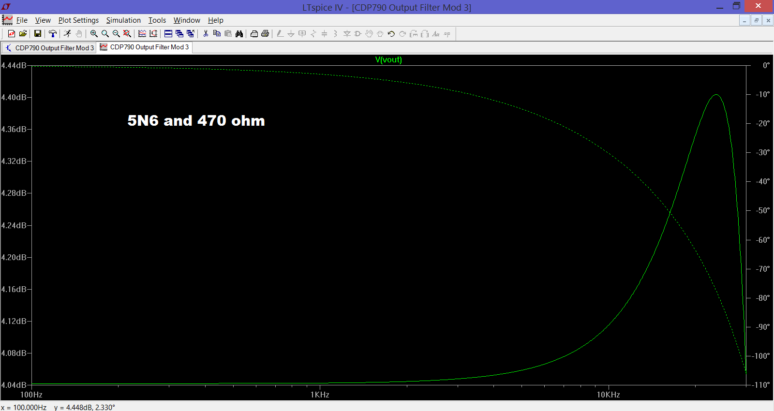Open the Simulation menu
This screenshot has height=411, width=774.
click(x=123, y=20)
